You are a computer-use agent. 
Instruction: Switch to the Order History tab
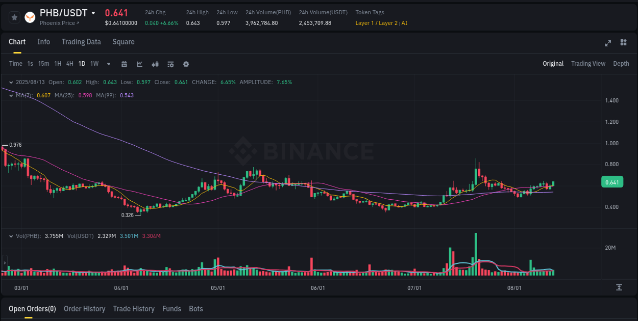[84, 309]
